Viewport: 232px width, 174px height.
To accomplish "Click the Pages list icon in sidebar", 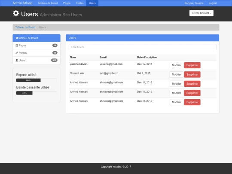I will 17,46.
